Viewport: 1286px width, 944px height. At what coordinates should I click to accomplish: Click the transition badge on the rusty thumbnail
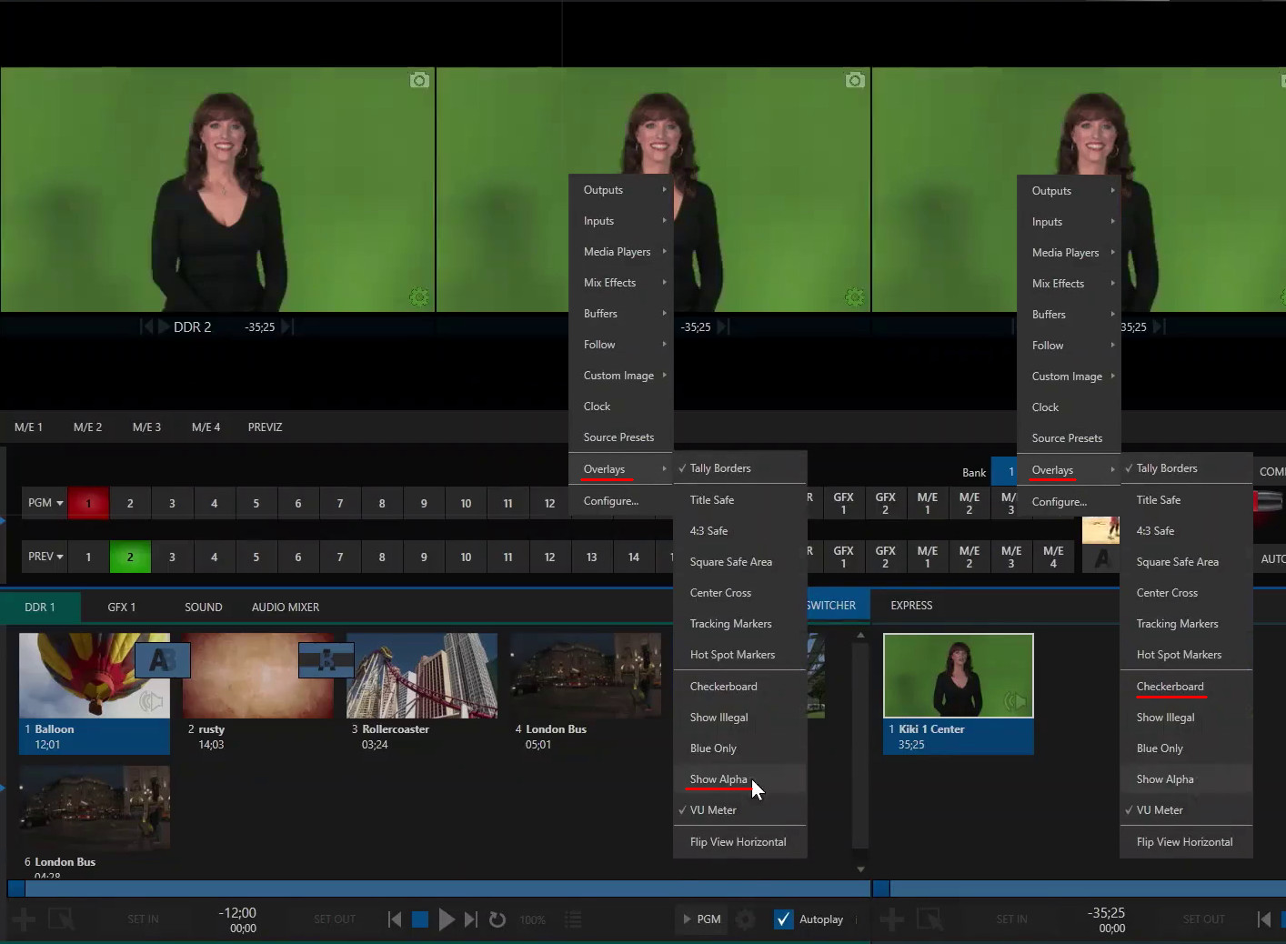click(x=327, y=659)
